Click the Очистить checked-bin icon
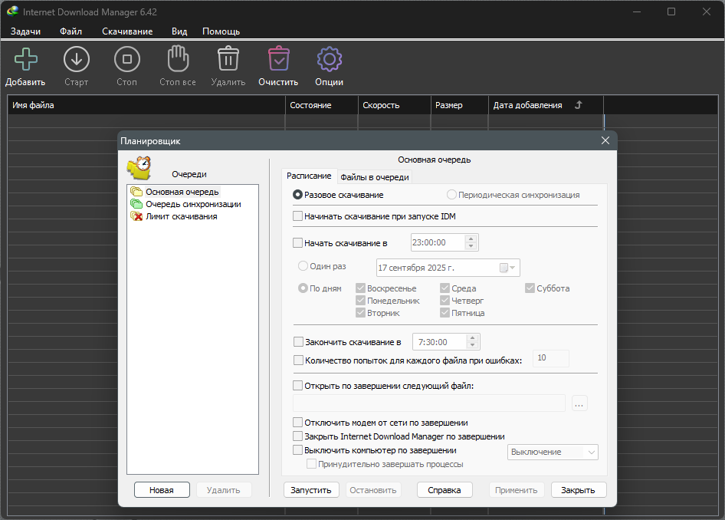 click(279, 59)
